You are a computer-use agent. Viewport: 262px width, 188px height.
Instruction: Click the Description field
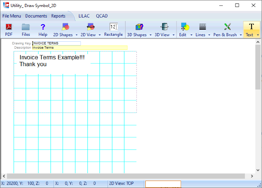coord(79,47)
